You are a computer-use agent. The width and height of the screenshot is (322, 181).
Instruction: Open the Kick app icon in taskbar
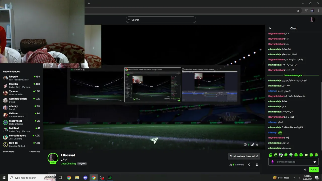pyautogui.click(x=110, y=178)
